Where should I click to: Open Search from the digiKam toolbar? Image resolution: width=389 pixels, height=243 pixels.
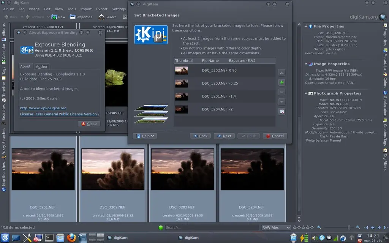pos(108,17)
